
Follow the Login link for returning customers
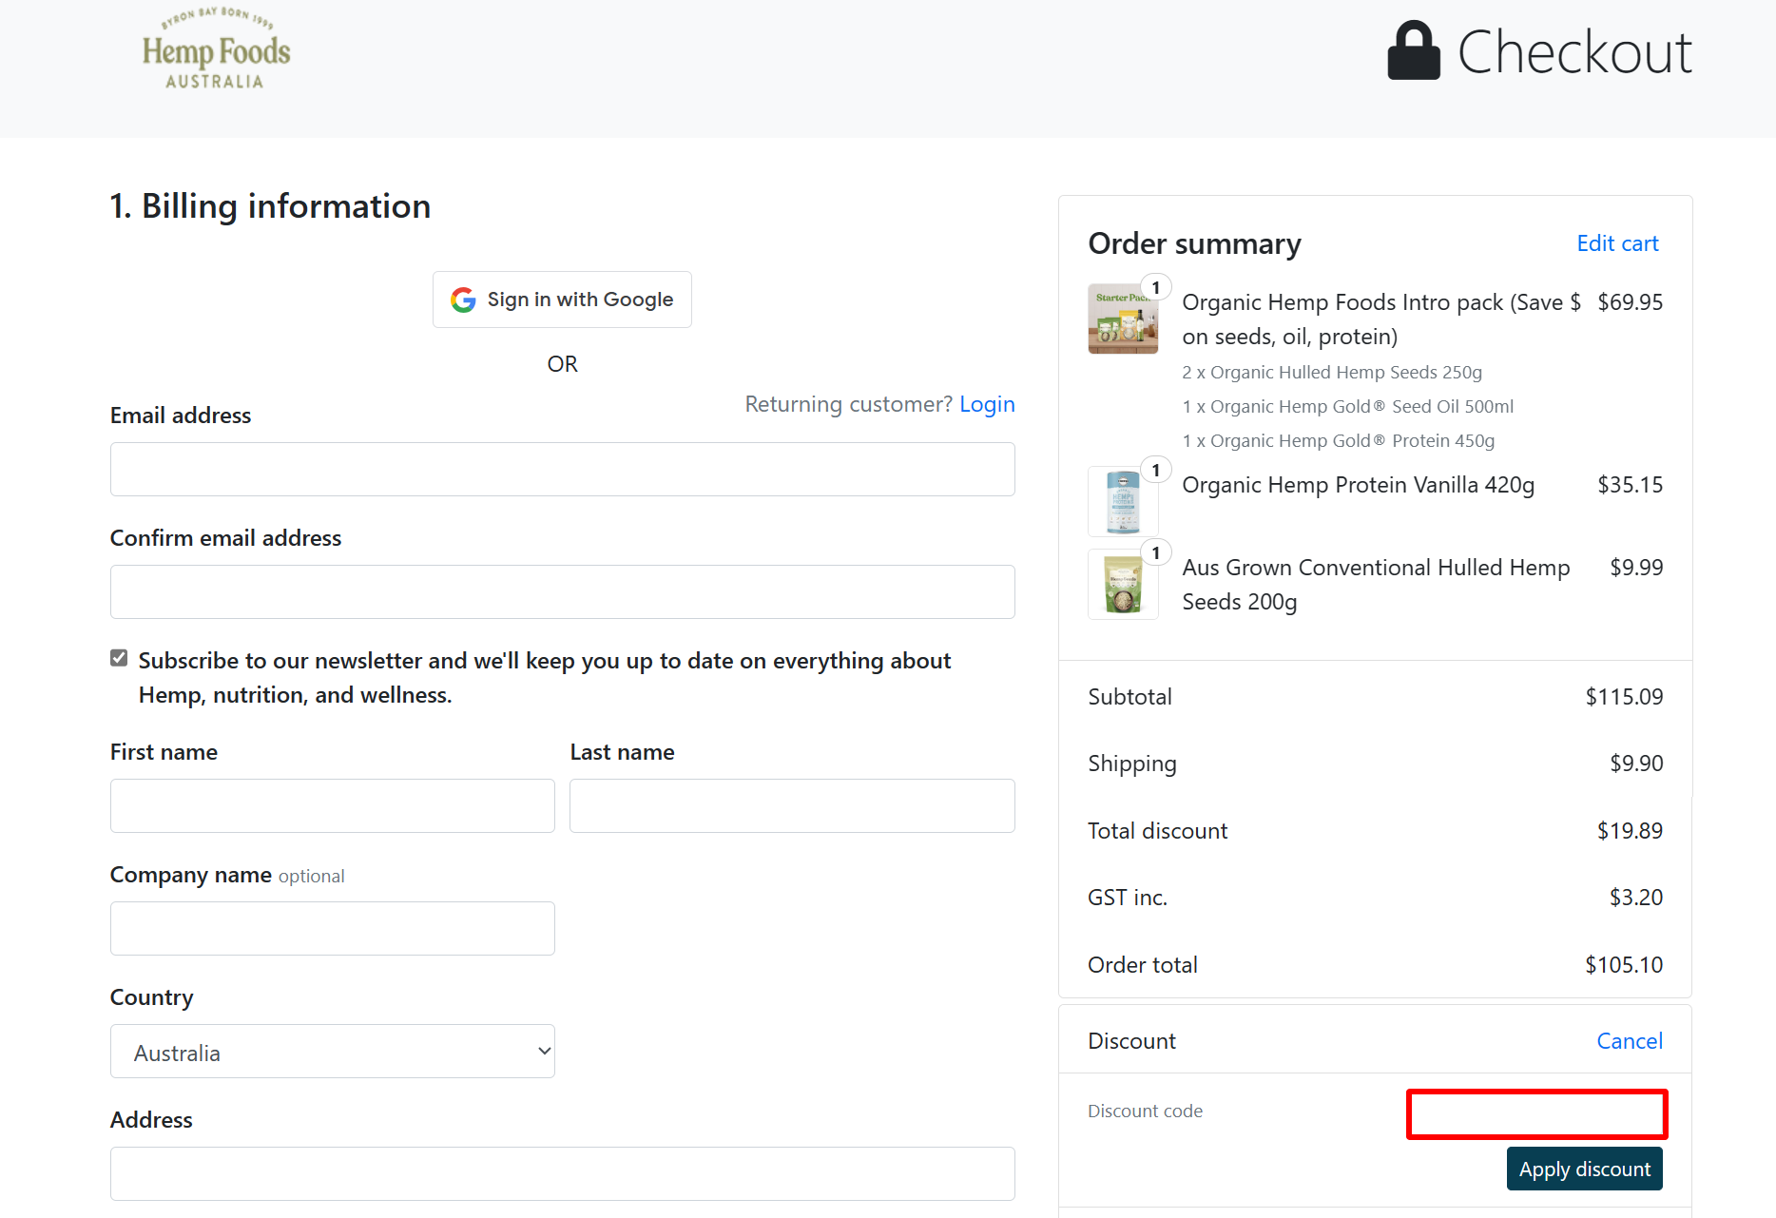click(x=987, y=404)
